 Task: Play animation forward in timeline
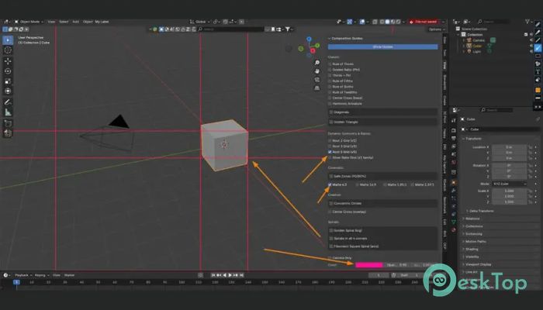coord(230,275)
